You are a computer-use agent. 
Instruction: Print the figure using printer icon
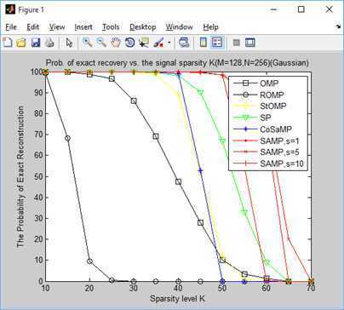(x=49, y=43)
